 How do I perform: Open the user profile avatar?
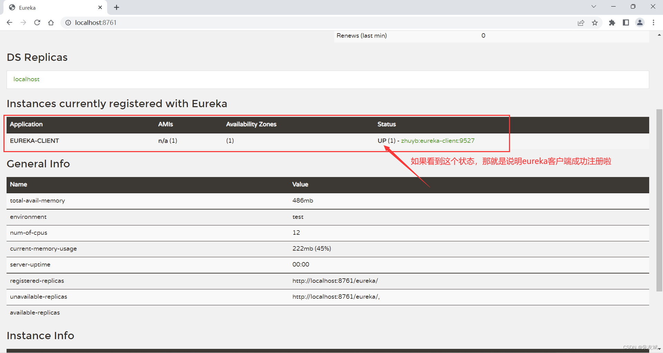640,22
